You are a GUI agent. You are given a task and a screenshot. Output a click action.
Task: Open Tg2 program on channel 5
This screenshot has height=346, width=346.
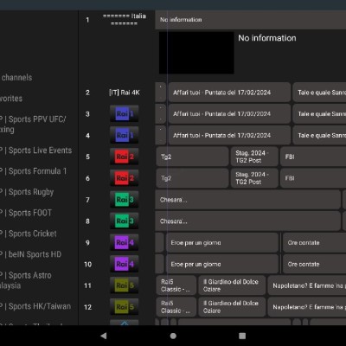[x=192, y=157]
